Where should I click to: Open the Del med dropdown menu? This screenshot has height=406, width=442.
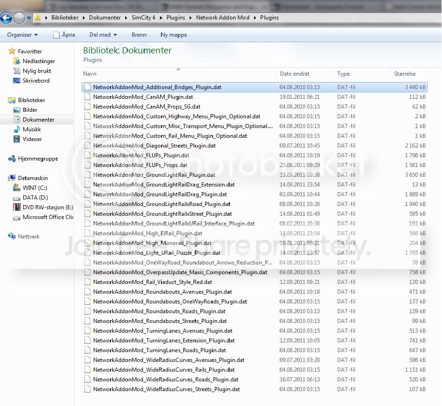103,35
